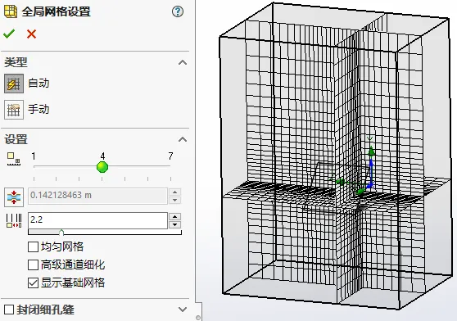Select the 自动 automatic mesh type icon
This screenshot has width=457, height=321.
[x=14, y=84]
